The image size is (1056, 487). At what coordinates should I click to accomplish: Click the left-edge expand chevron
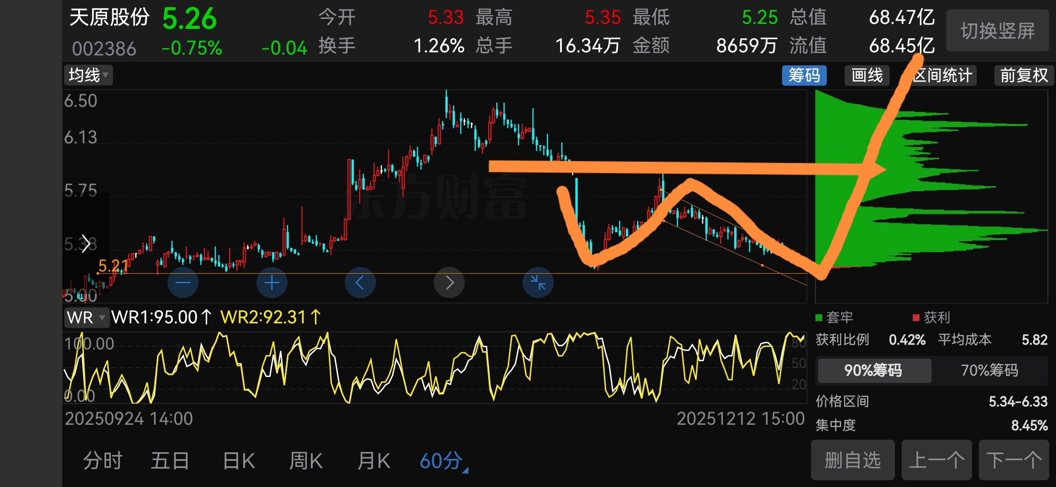tap(86, 244)
